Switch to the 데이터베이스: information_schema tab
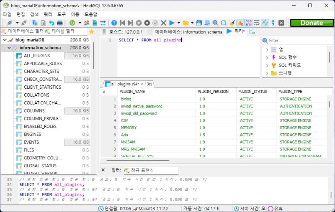Image resolution: width=335 pixels, height=212 pixels. 185,32
